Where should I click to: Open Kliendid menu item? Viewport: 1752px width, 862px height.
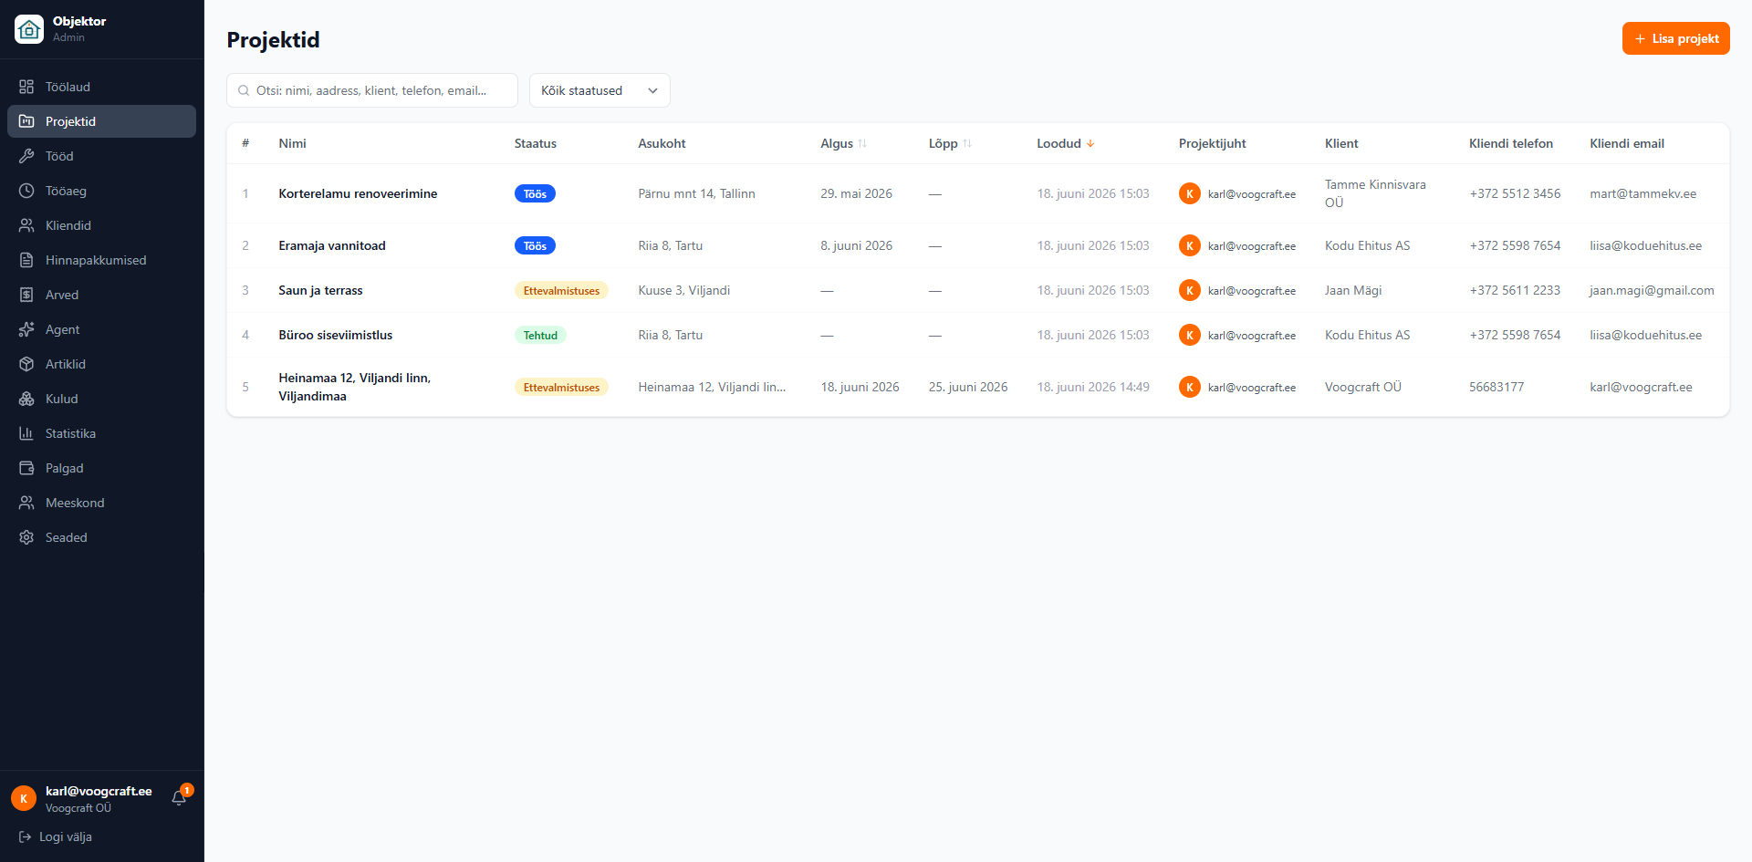(101, 225)
